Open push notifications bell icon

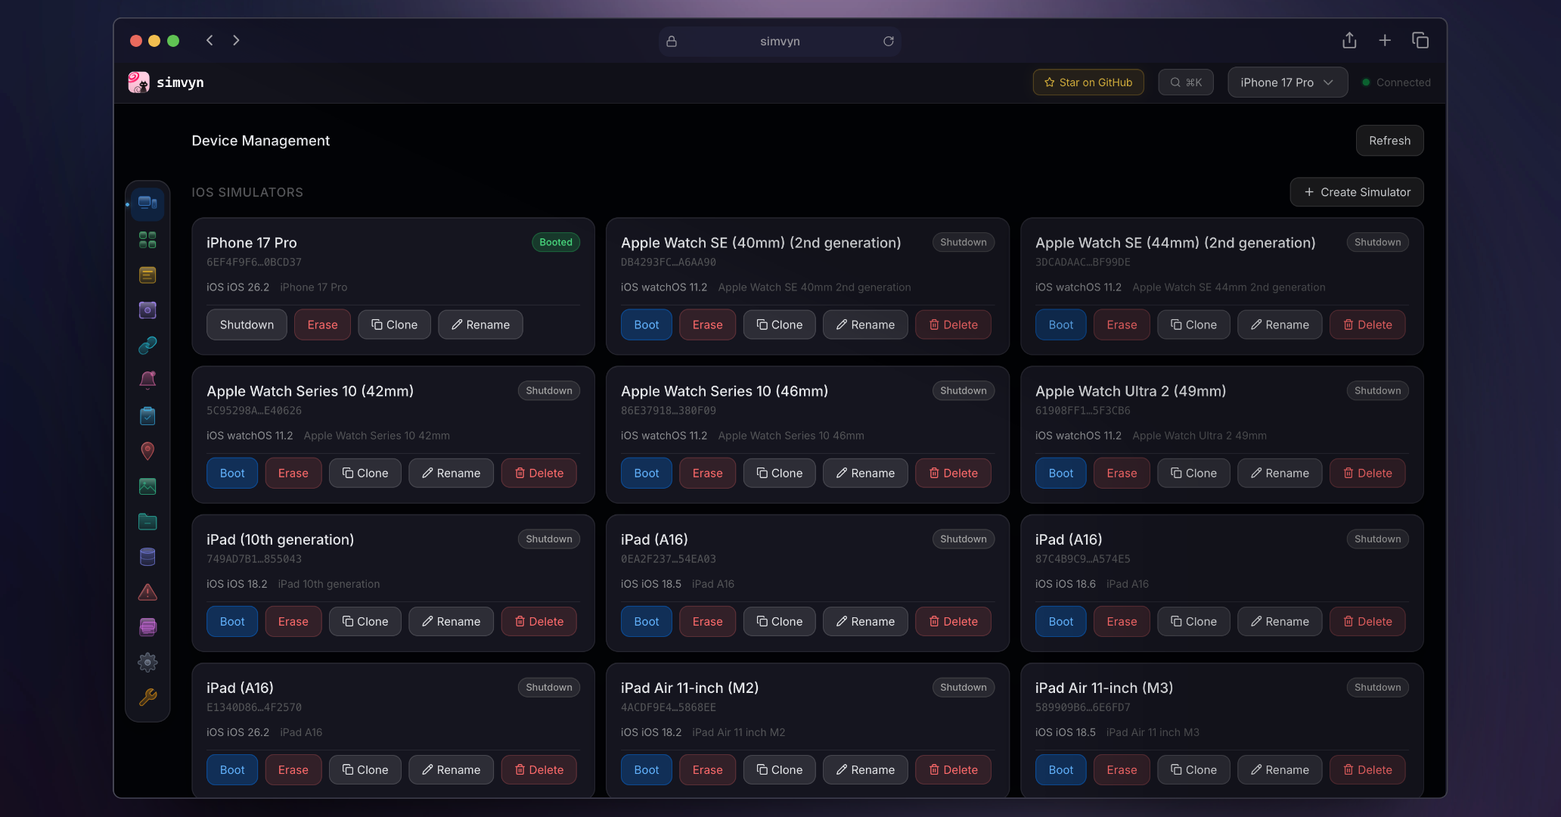[147, 380]
